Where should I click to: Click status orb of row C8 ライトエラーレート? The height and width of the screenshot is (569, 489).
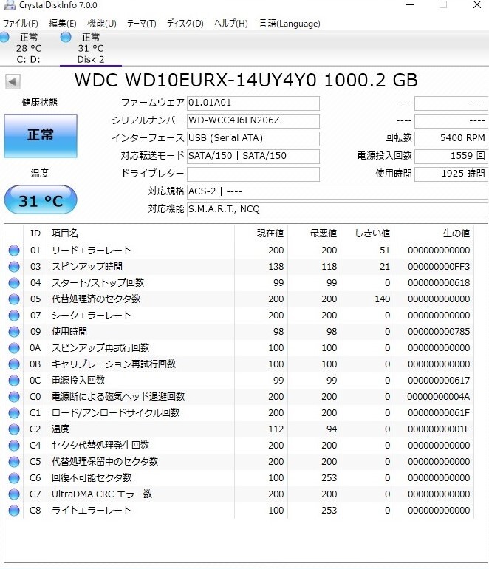14,511
